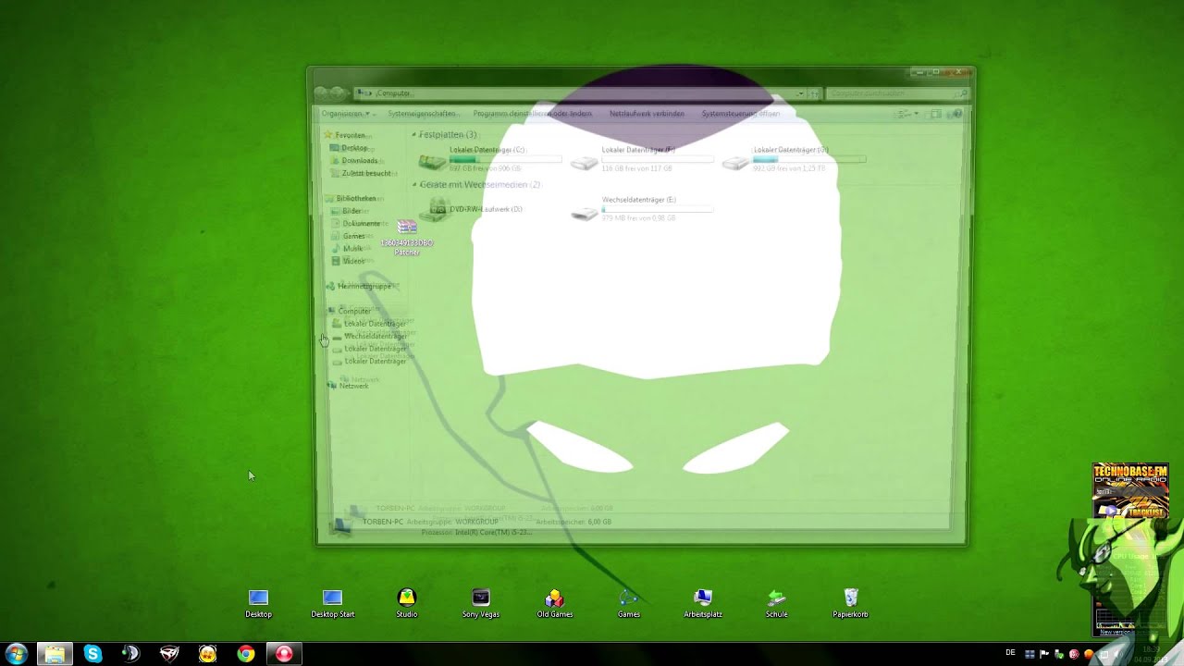
Task: Open the Desktop shortcut icon
Action: coord(258,603)
